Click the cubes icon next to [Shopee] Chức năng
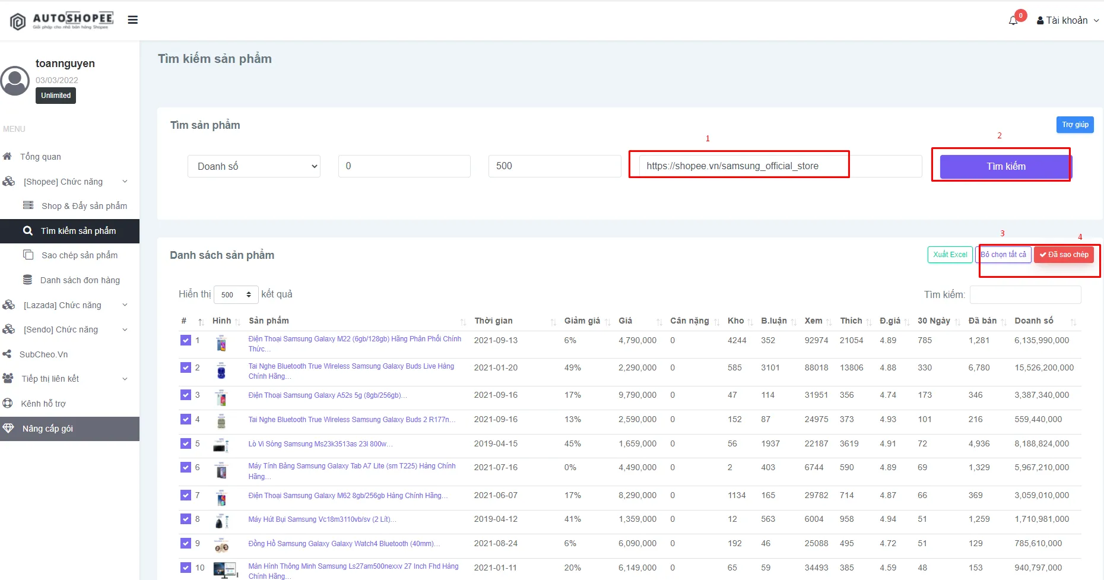 9,182
